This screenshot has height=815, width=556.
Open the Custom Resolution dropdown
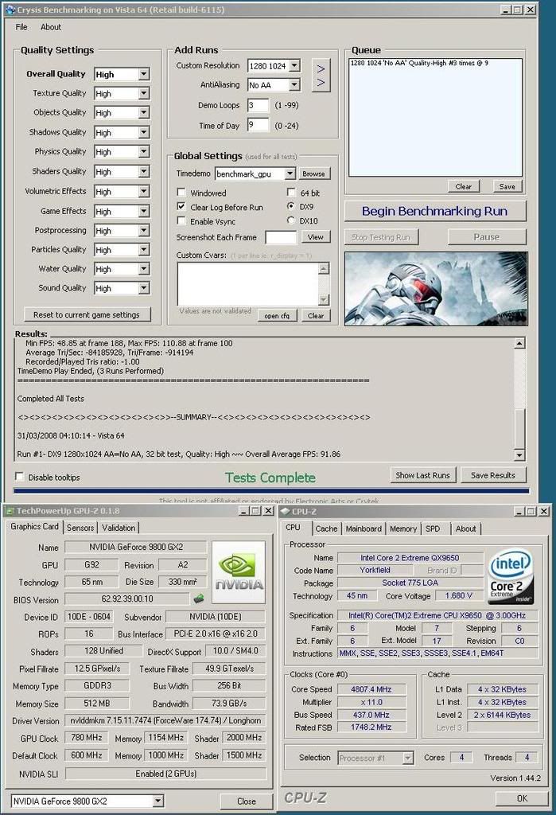[x=294, y=65]
